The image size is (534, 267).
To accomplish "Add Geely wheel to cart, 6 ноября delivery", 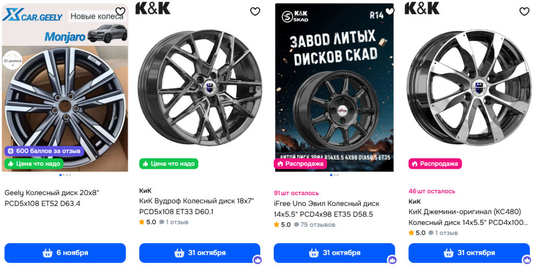I will click(x=65, y=253).
